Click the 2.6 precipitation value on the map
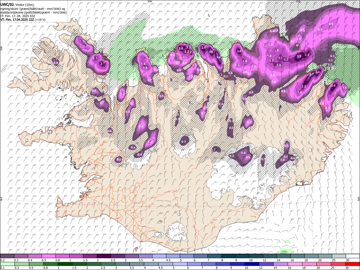 [204, 48]
